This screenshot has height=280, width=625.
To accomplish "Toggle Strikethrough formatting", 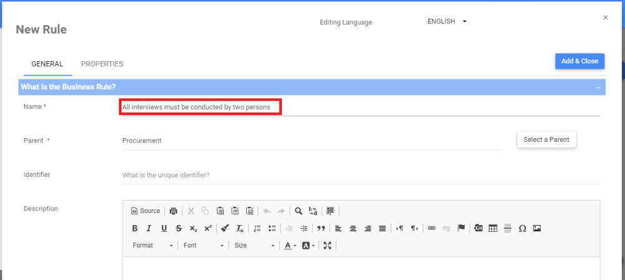I will click(x=179, y=229).
